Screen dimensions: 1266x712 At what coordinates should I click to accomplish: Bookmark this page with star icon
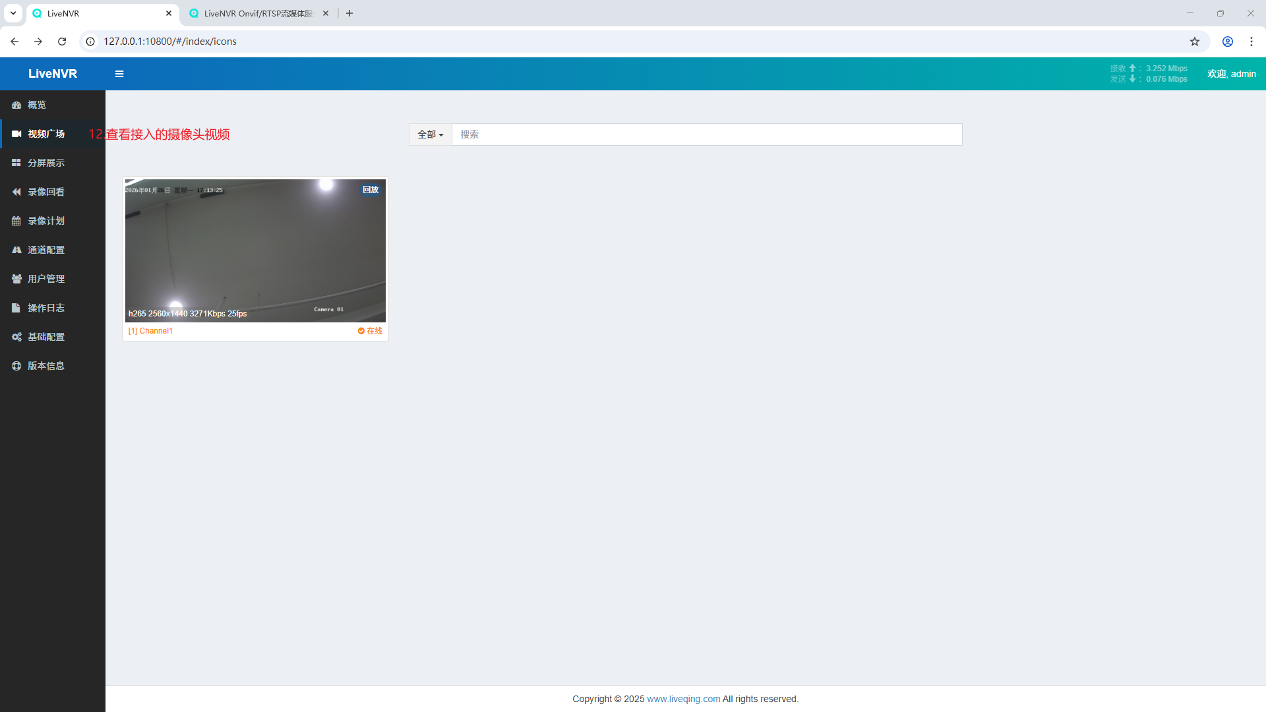coord(1194,42)
